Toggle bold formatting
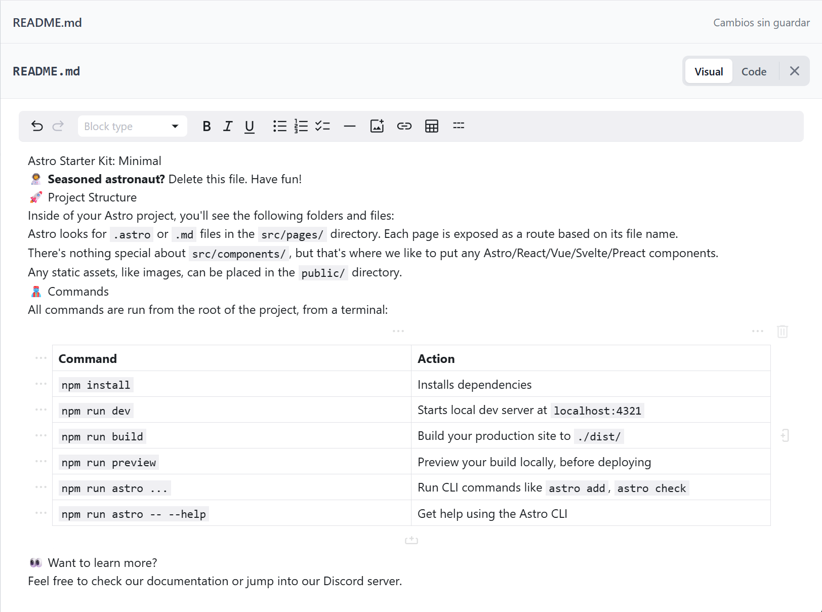The height and width of the screenshot is (612, 822). 207,126
